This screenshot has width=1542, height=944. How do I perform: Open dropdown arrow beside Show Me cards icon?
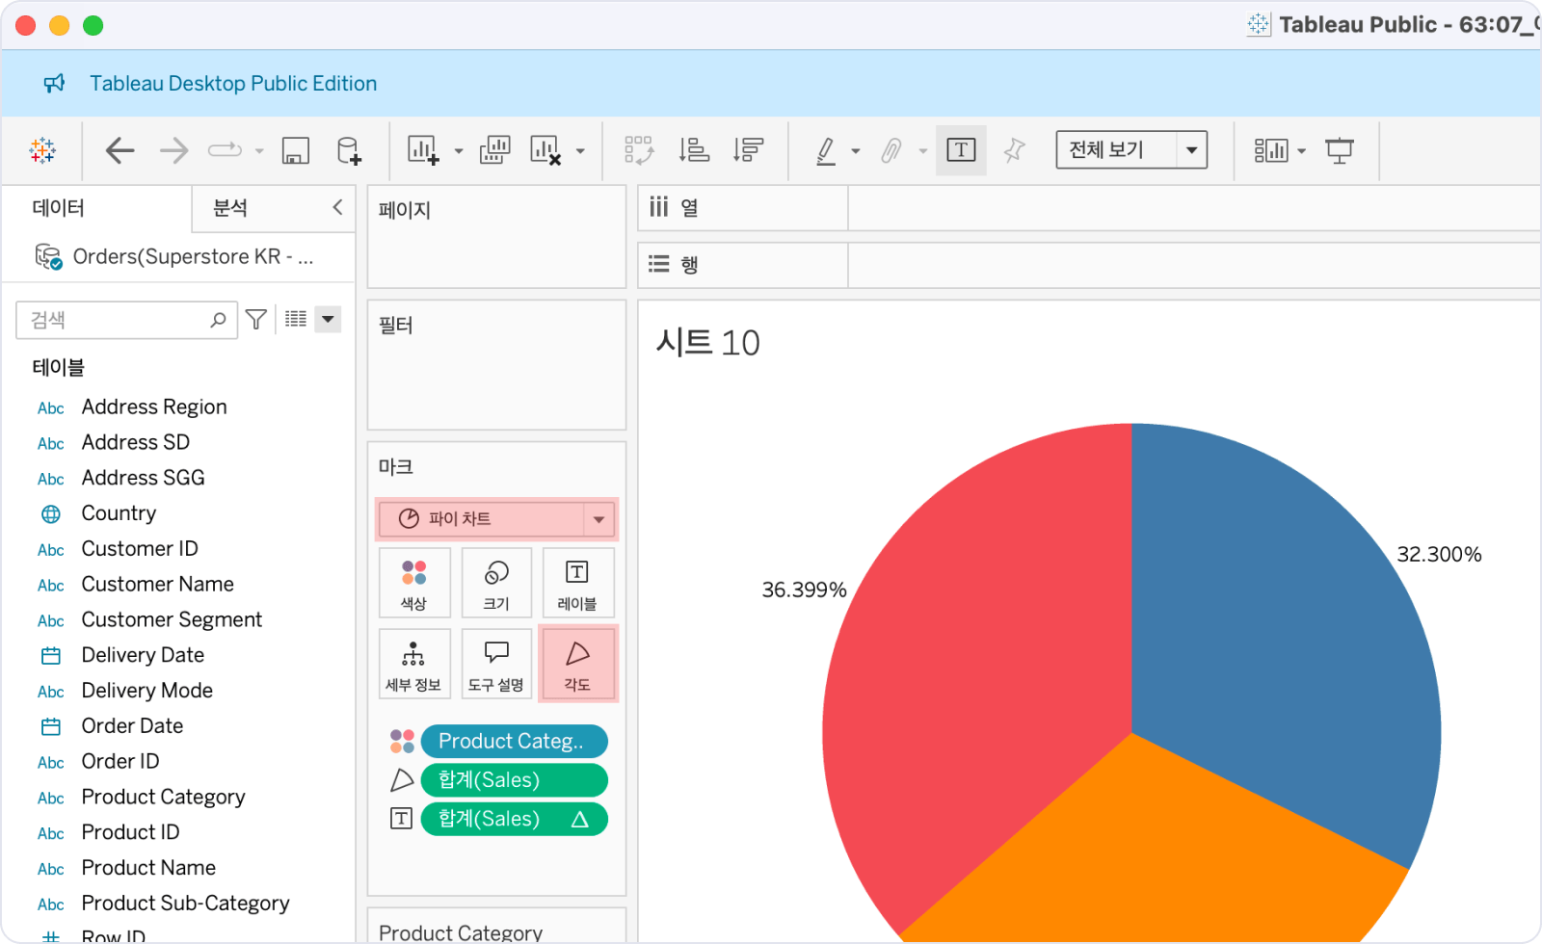(x=1301, y=151)
